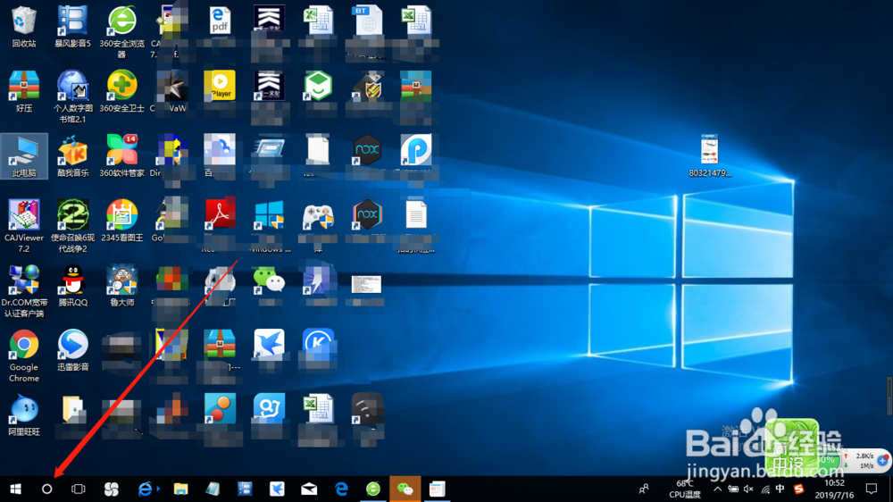Click the Cortana circle on taskbar

(46, 489)
